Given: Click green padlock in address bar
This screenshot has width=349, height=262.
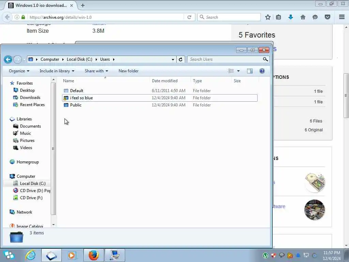Looking at the screenshot, I should 23,17.
